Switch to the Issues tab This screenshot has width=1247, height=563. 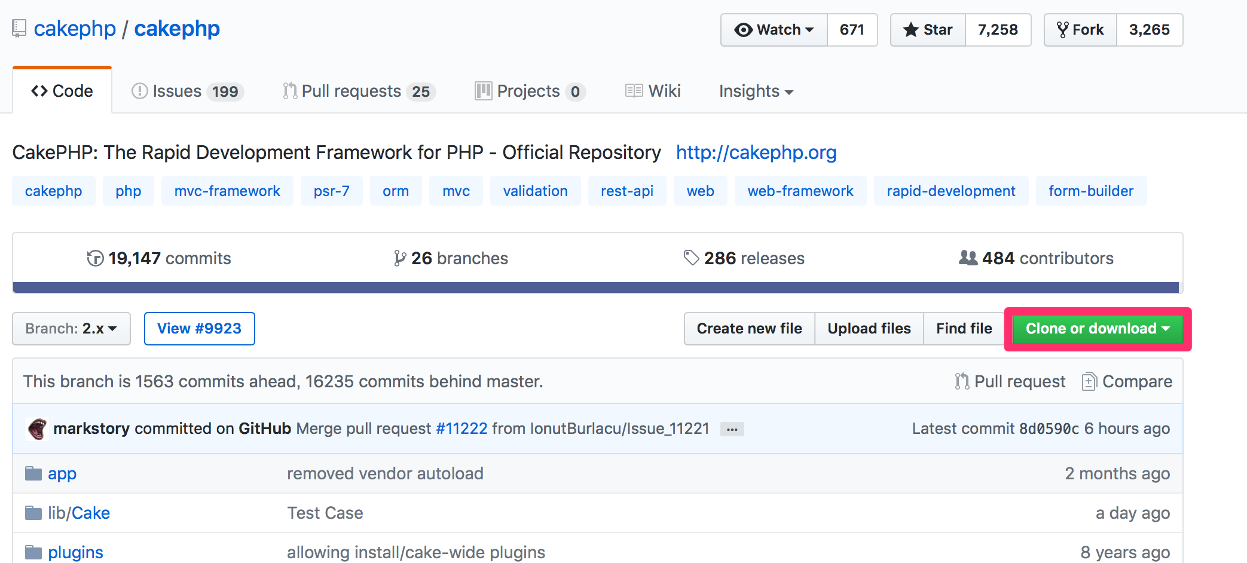[x=187, y=91]
